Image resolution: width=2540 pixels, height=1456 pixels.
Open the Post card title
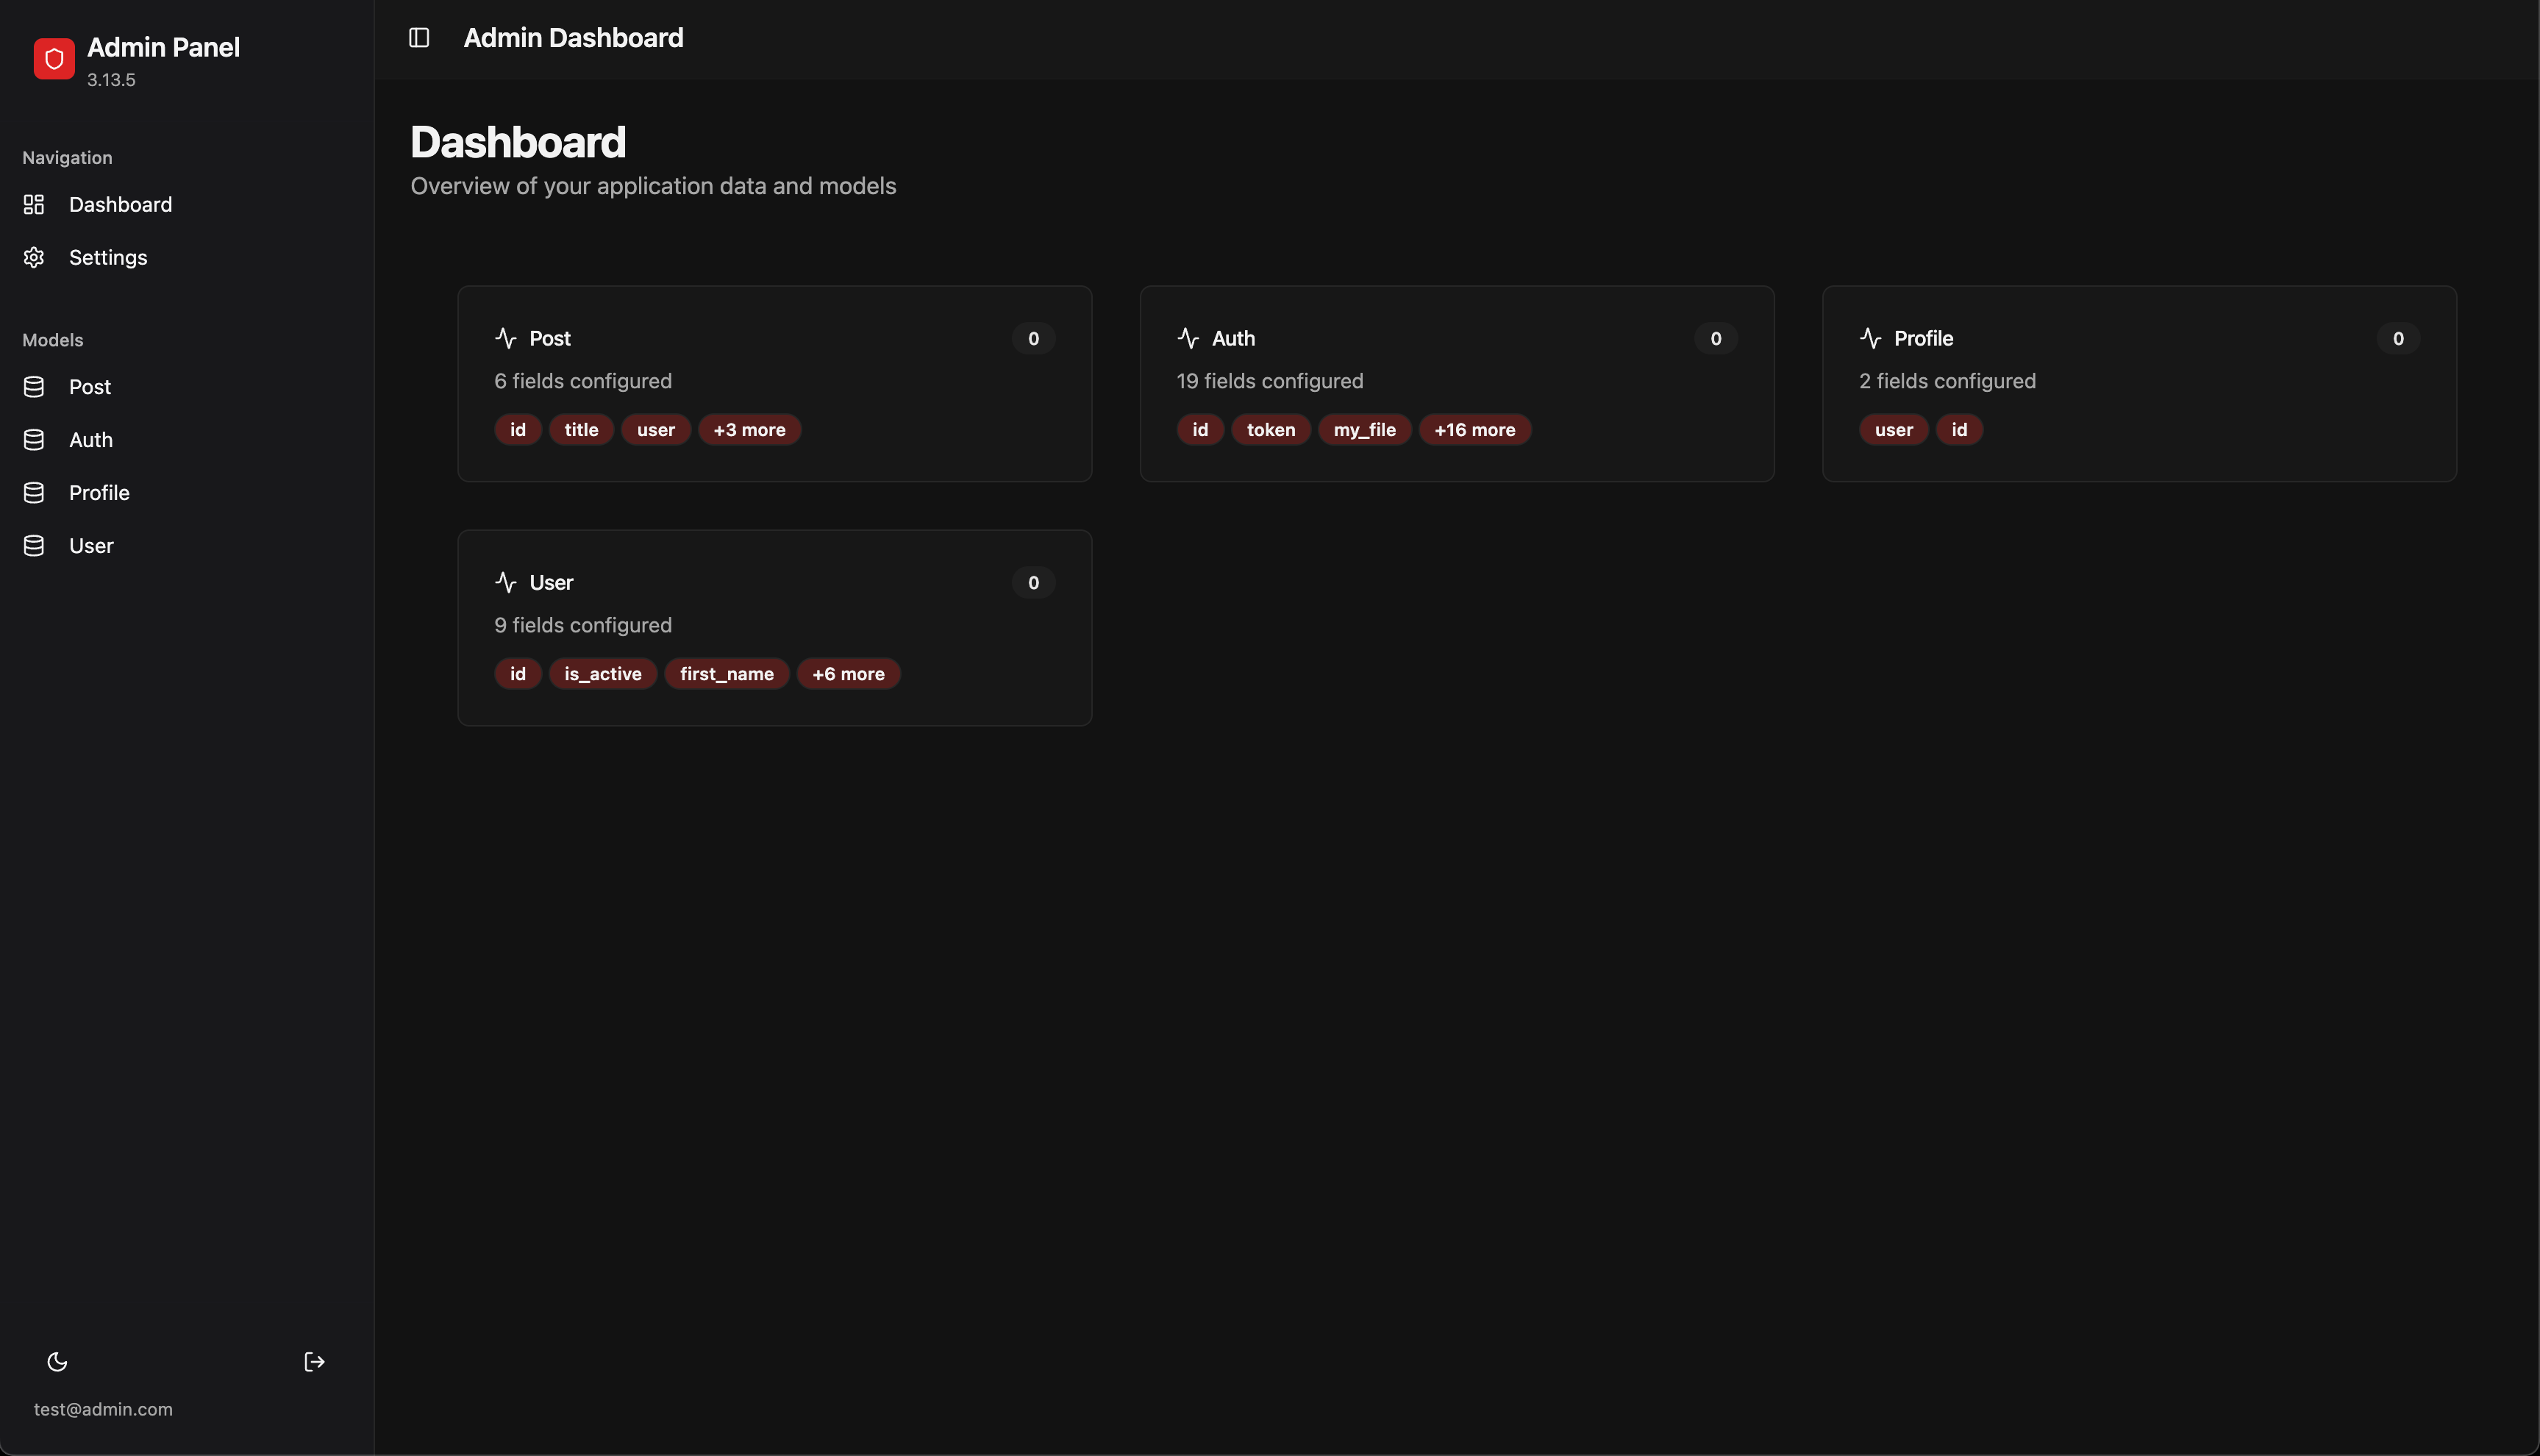(550, 338)
